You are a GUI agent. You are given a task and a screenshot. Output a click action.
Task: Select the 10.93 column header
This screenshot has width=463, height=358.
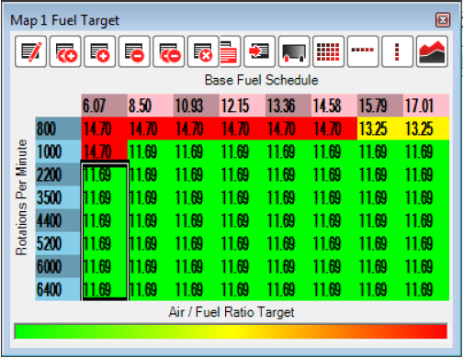(x=197, y=106)
